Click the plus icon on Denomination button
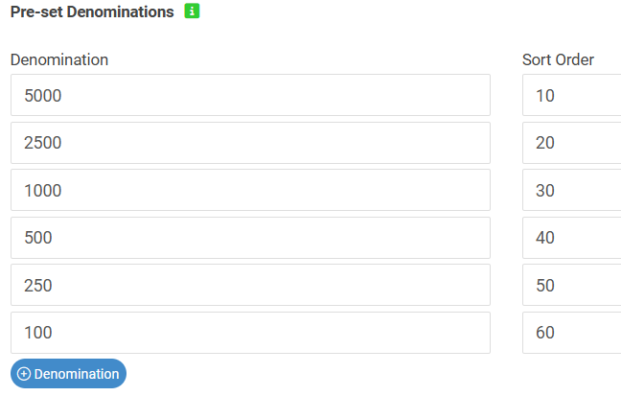 (24, 374)
